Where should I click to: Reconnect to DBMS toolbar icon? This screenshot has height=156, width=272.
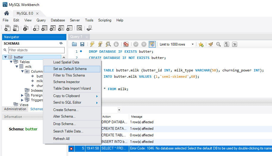coord(89,28)
